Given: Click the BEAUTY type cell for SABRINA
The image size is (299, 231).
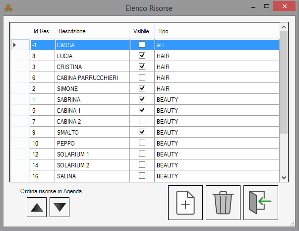Looking at the screenshot, I should (216, 99).
